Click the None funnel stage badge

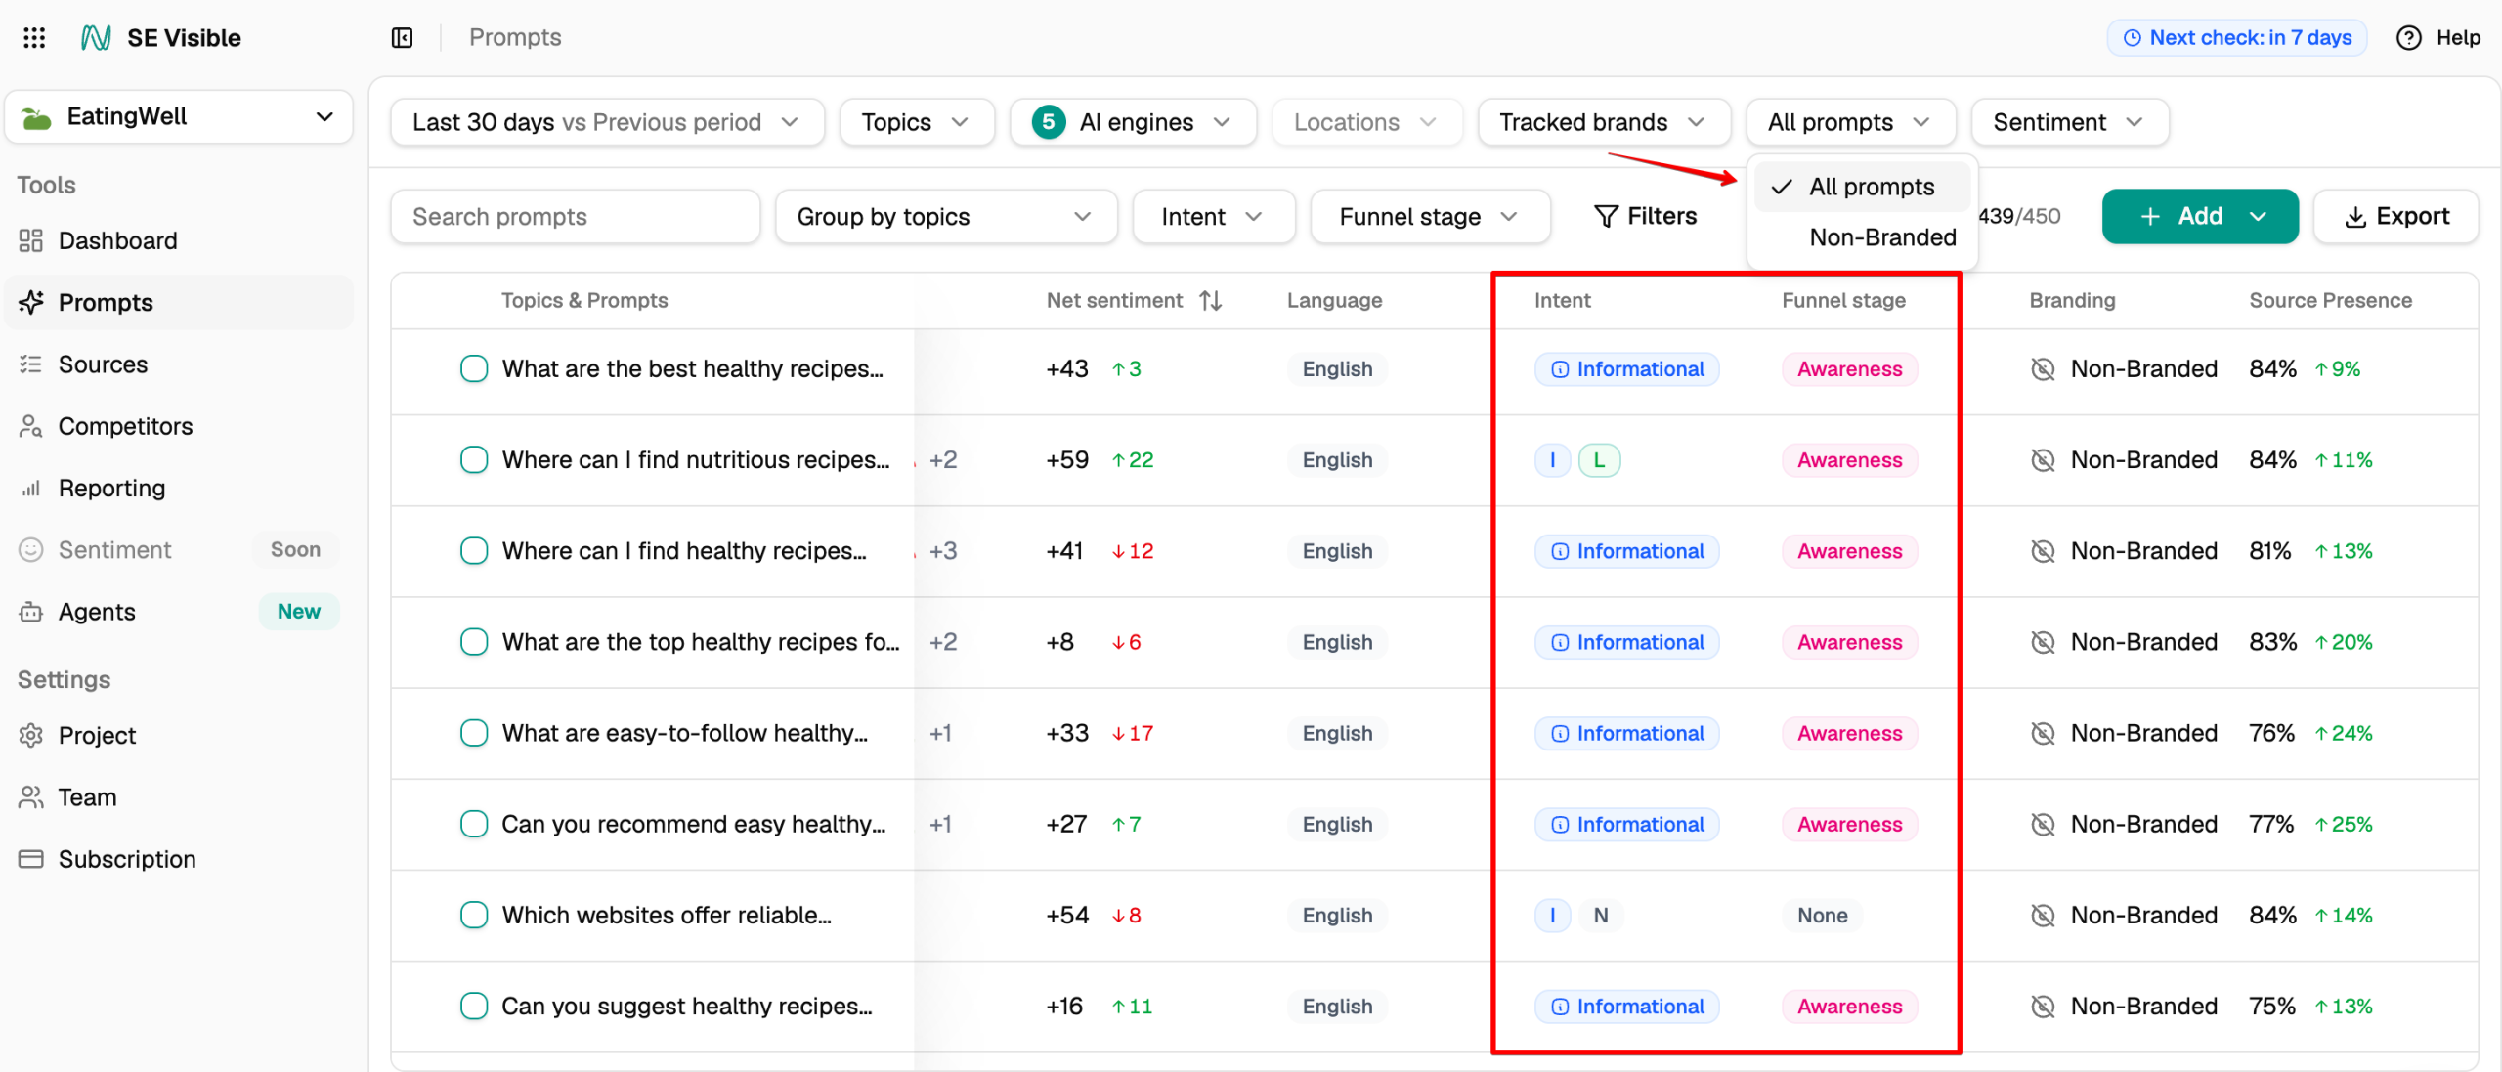(1822, 915)
